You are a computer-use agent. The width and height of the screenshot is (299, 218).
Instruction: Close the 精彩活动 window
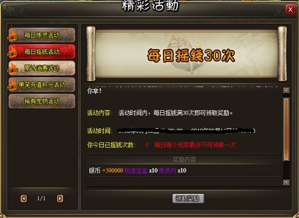290,9
